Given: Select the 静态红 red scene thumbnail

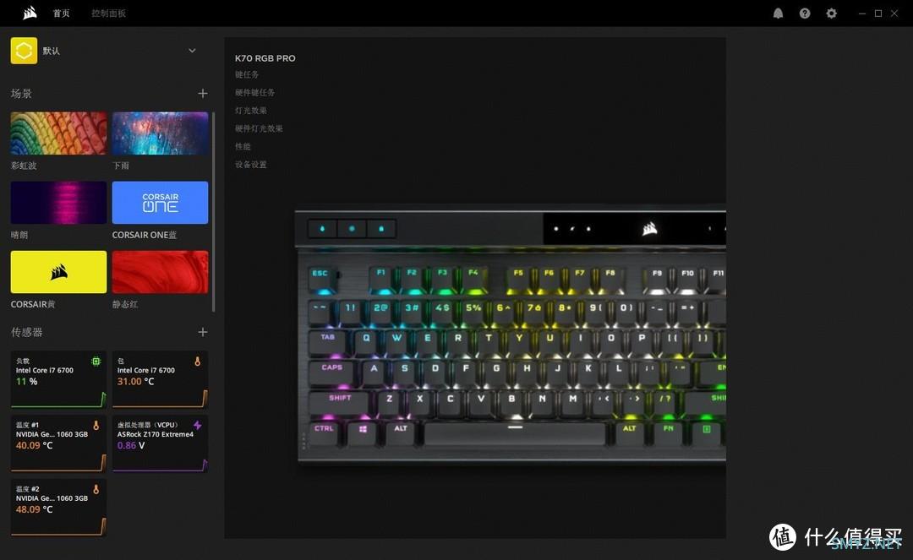Looking at the screenshot, I should [160, 272].
